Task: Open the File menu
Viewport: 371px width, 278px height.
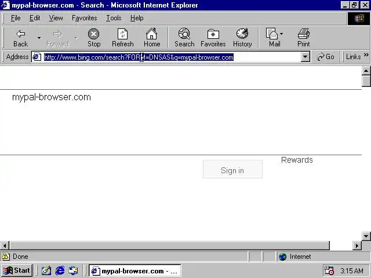Action: click(x=16, y=18)
